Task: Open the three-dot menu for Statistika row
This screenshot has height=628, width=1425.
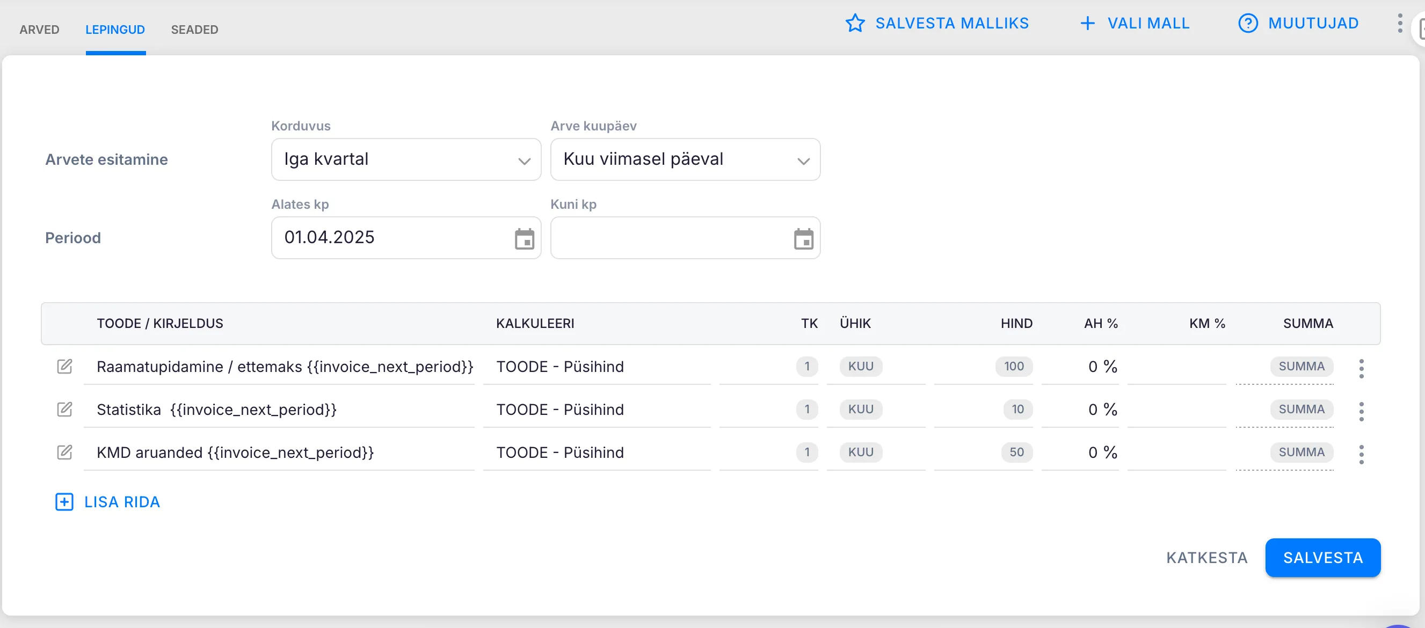Action: pyautogui.click(x=1361, y=411)
